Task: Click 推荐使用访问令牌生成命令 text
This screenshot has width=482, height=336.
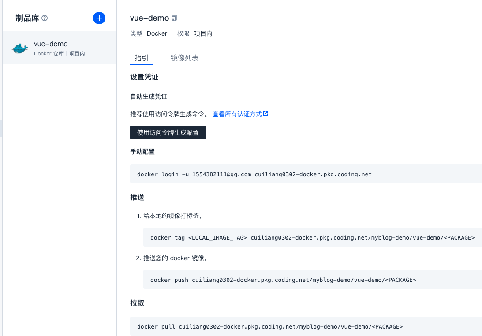Action: click(170, 114)
